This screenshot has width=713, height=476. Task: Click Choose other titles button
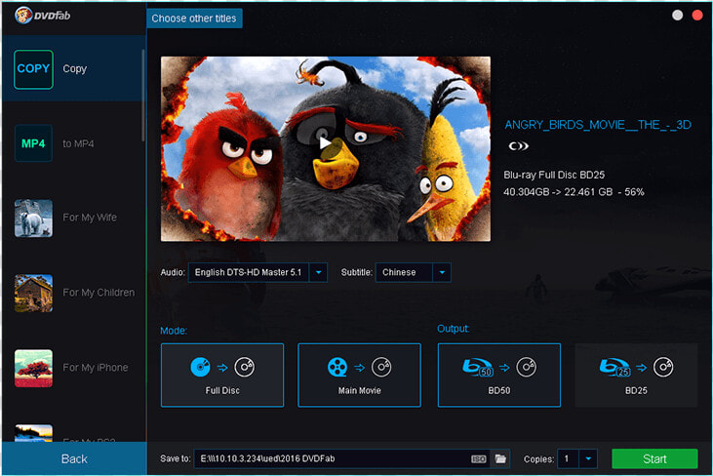click(x=194, y=19)
